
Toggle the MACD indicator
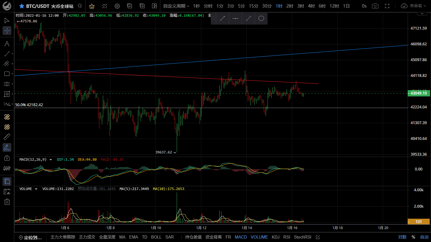point(241,237)
